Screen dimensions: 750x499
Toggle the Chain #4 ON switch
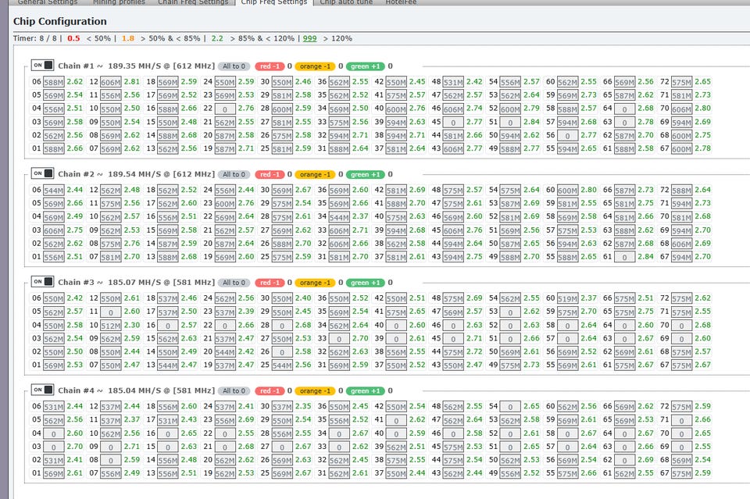[42, 390]
